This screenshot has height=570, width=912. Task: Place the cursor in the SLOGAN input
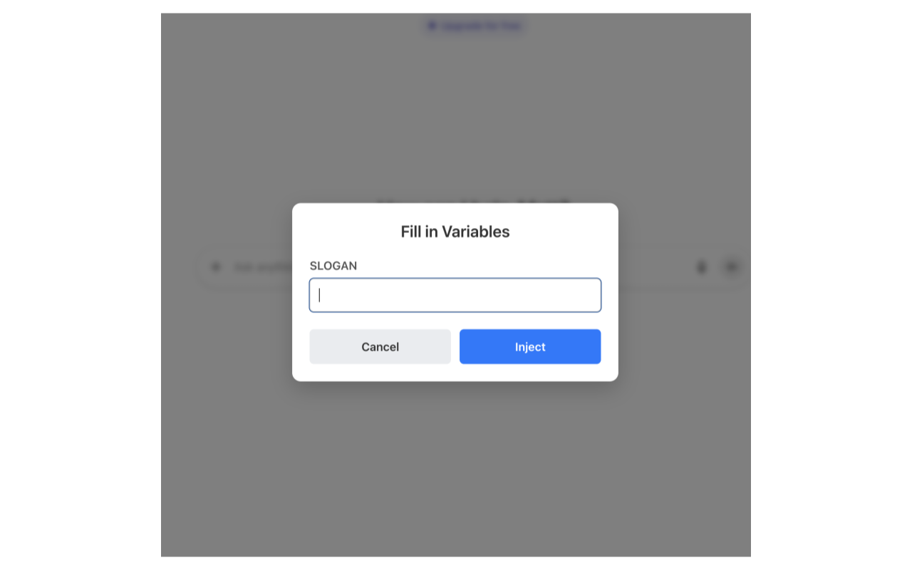click(455, 295)
